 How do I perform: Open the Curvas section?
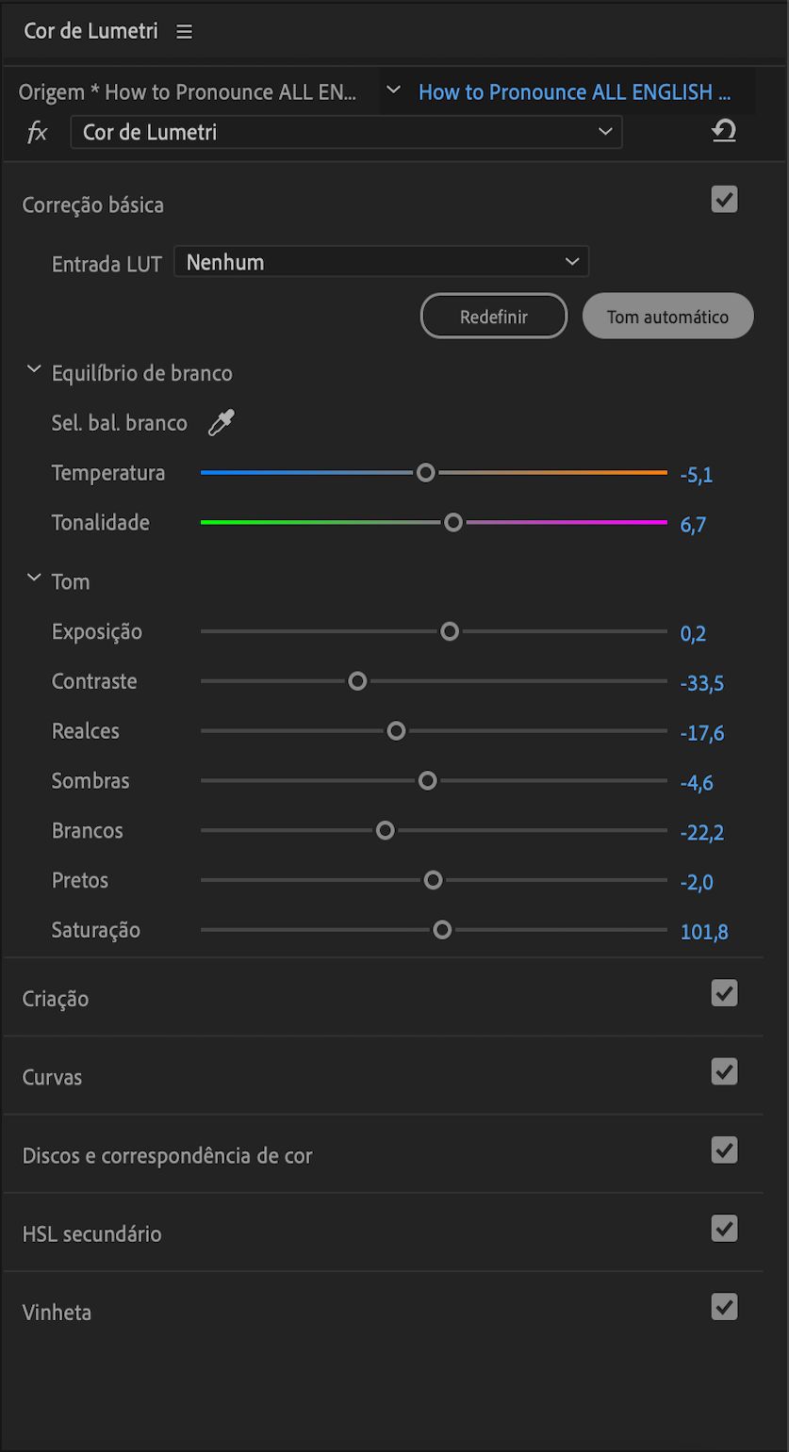[52, 1077]
